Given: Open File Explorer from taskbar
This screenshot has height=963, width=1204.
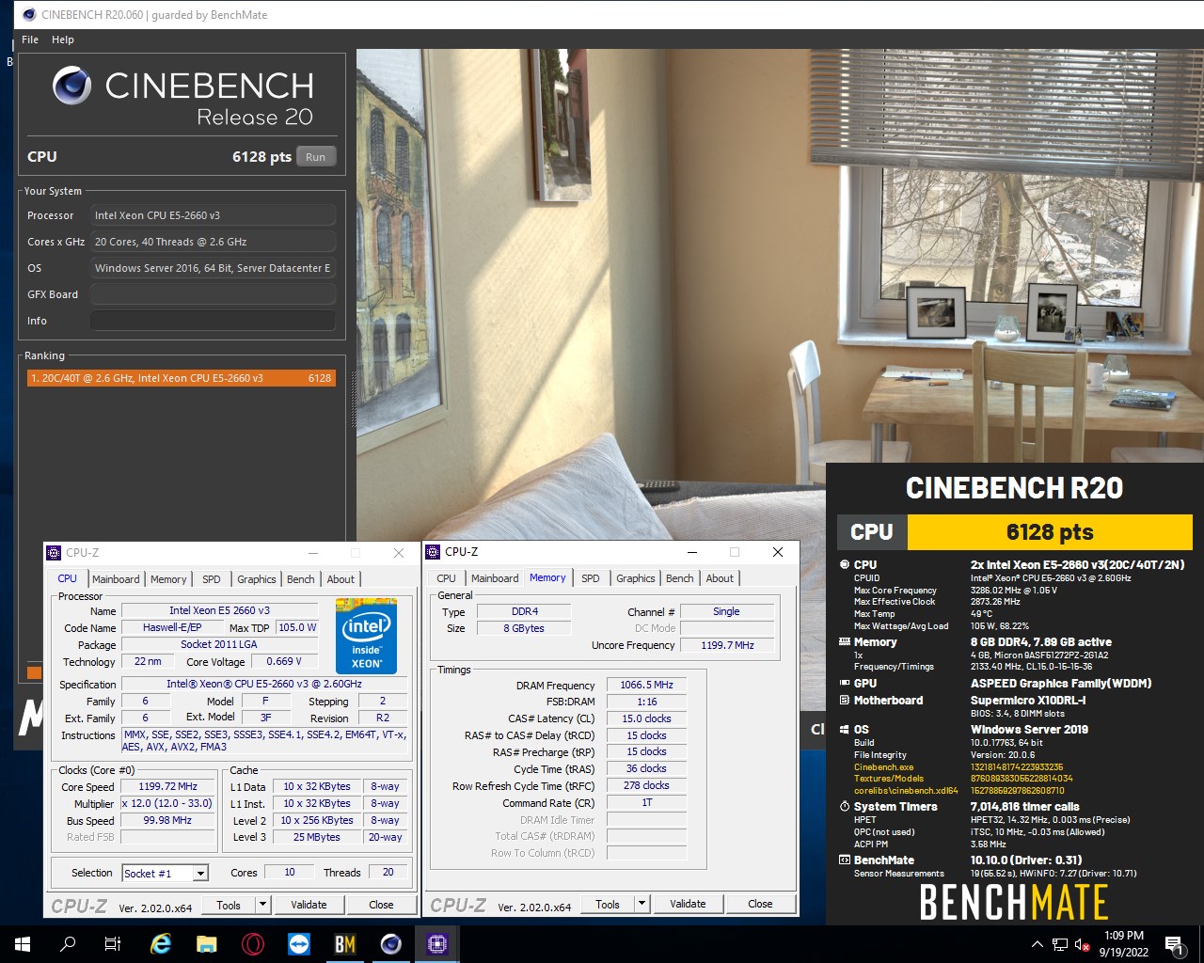Looking at the screenshot, I should coord(207,944).
